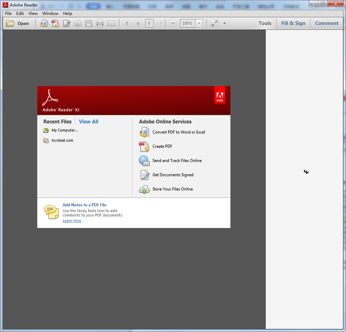Click the Get Documents Signed icon
The image size is (346, 332).
pyautogui.click(x=144, y=175)
